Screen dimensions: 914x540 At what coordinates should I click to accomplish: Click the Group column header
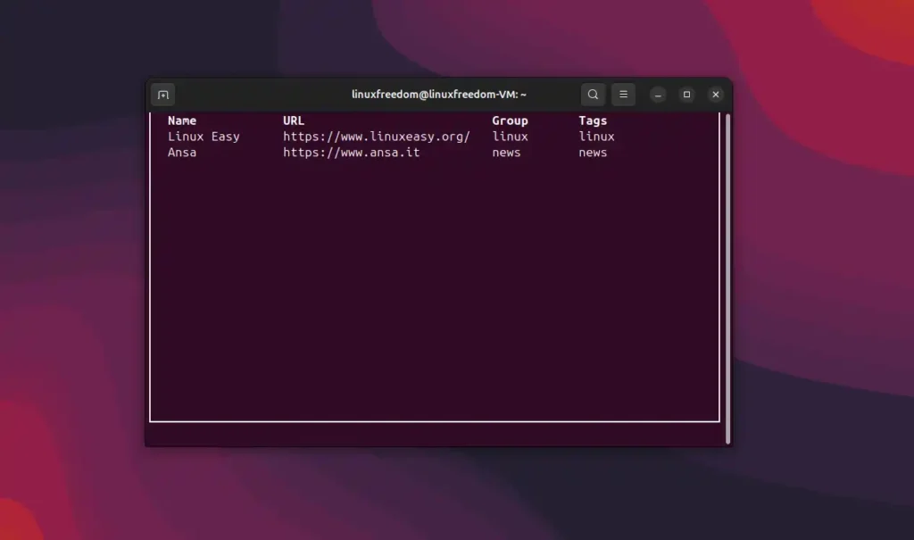coord(510,120)
